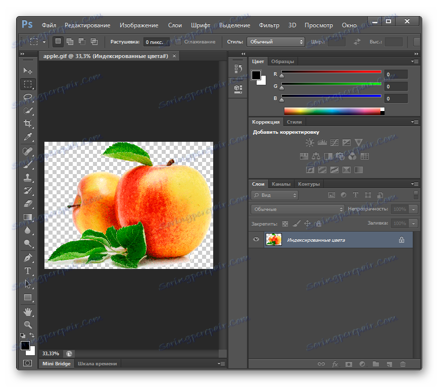Select the Move tool
Viewport: 439px width, 387px height.
(28, 71)
